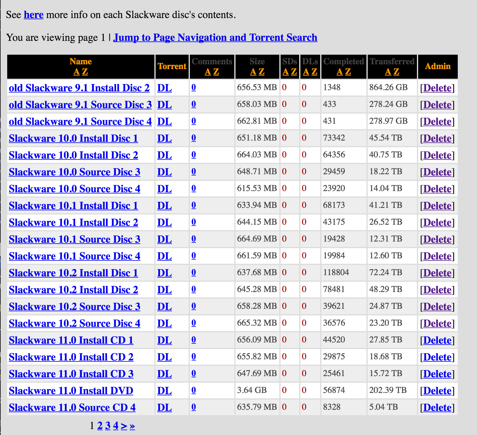
Task: Open Slackware 10.0 Install Disc 2 torrent page
Action: coord(73,155)
